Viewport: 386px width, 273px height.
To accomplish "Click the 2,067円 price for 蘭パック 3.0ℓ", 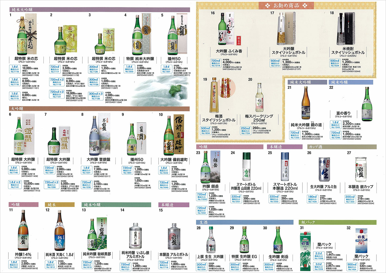I will pos(333,266).
